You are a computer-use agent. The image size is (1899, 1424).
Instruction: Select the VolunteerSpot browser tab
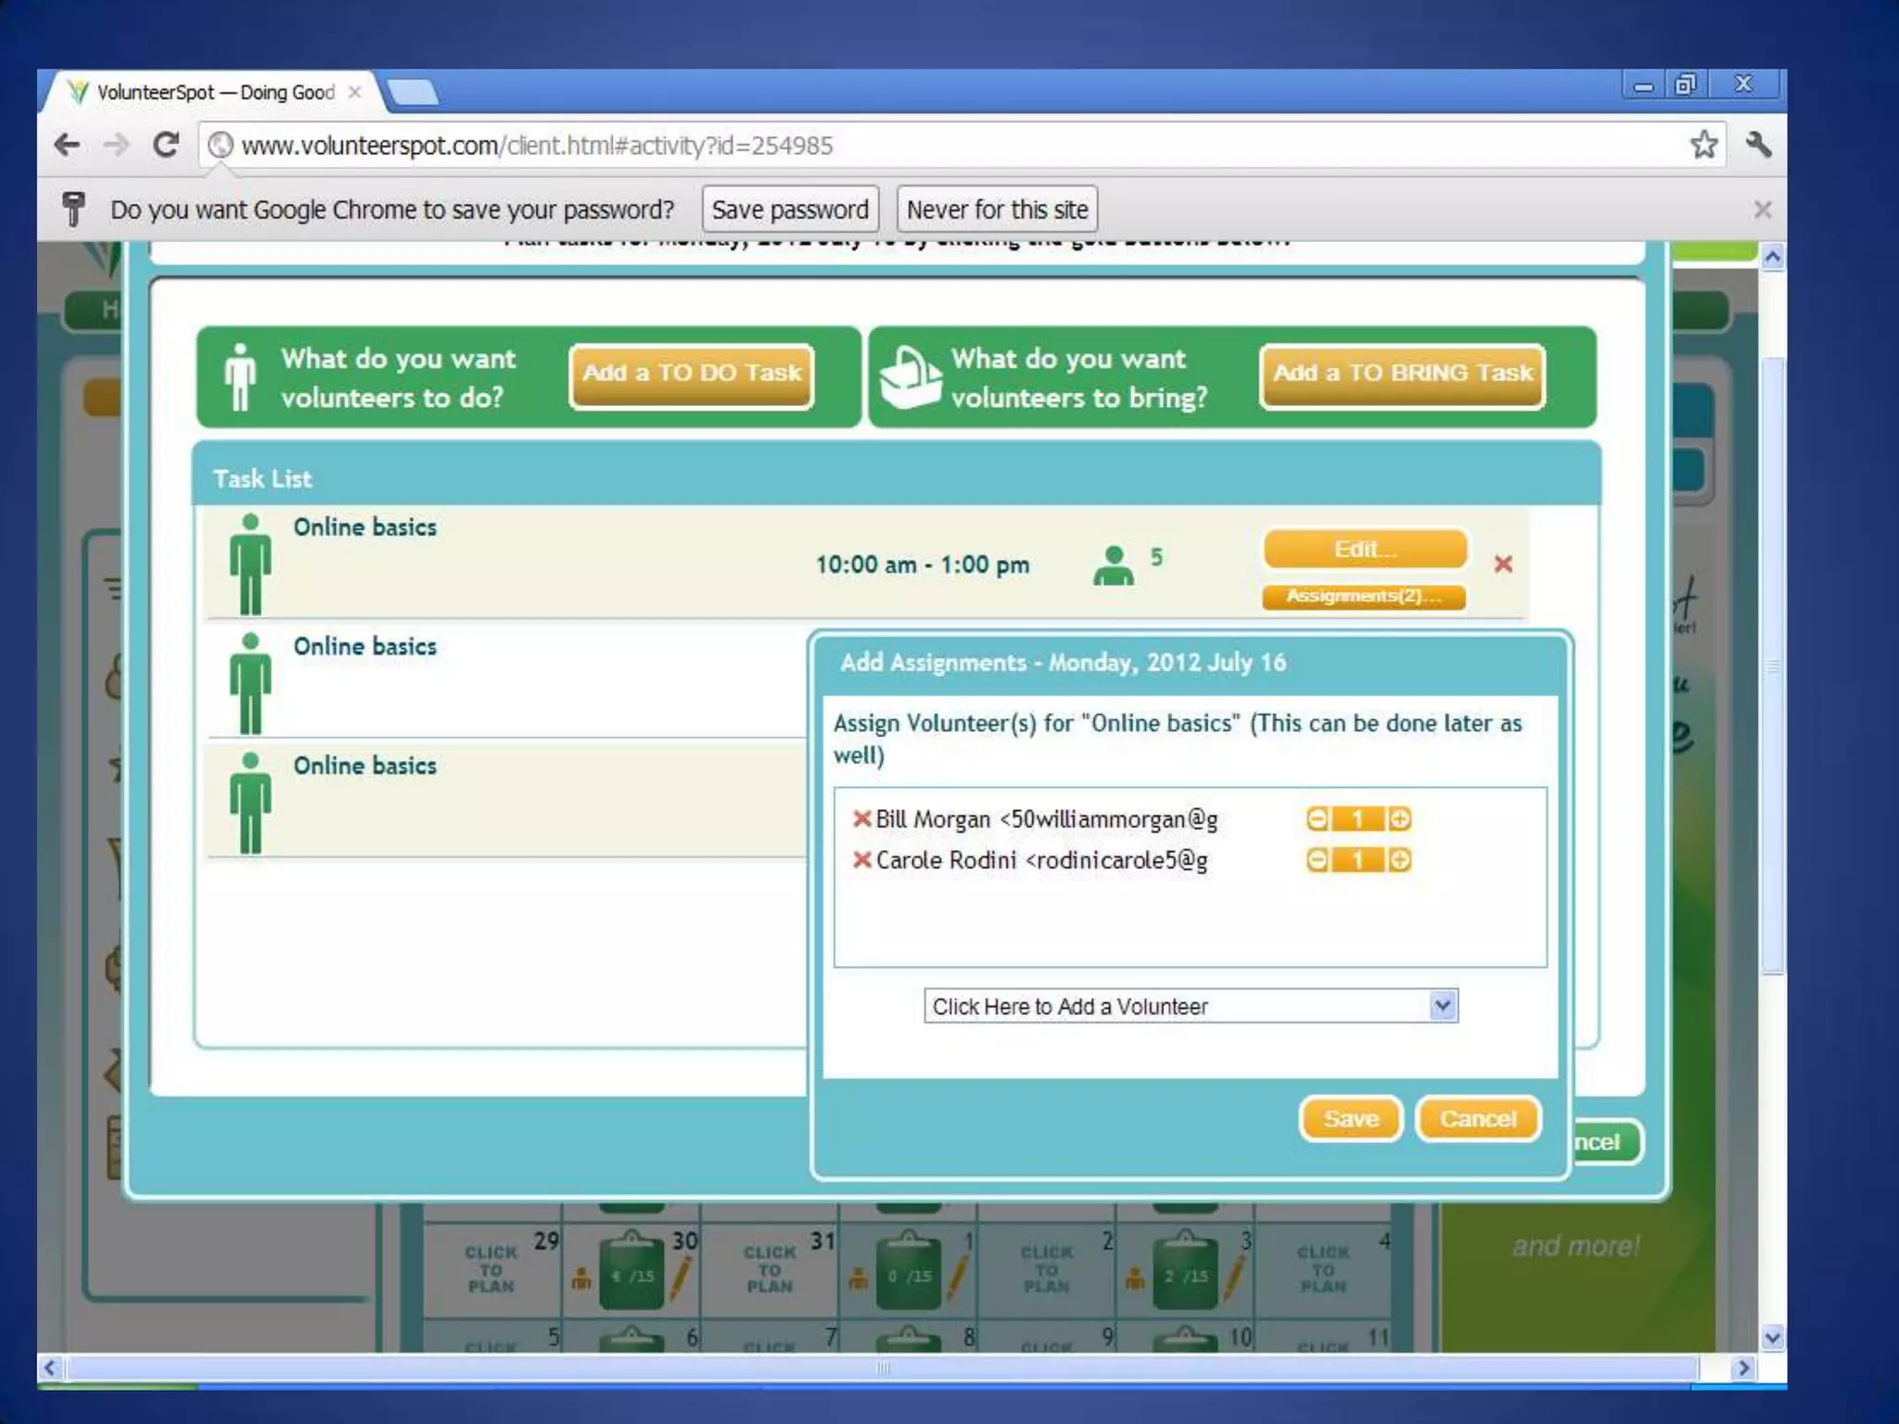point(215,93)
